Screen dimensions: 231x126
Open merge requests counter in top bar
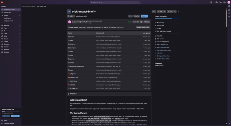click(221, 2)
